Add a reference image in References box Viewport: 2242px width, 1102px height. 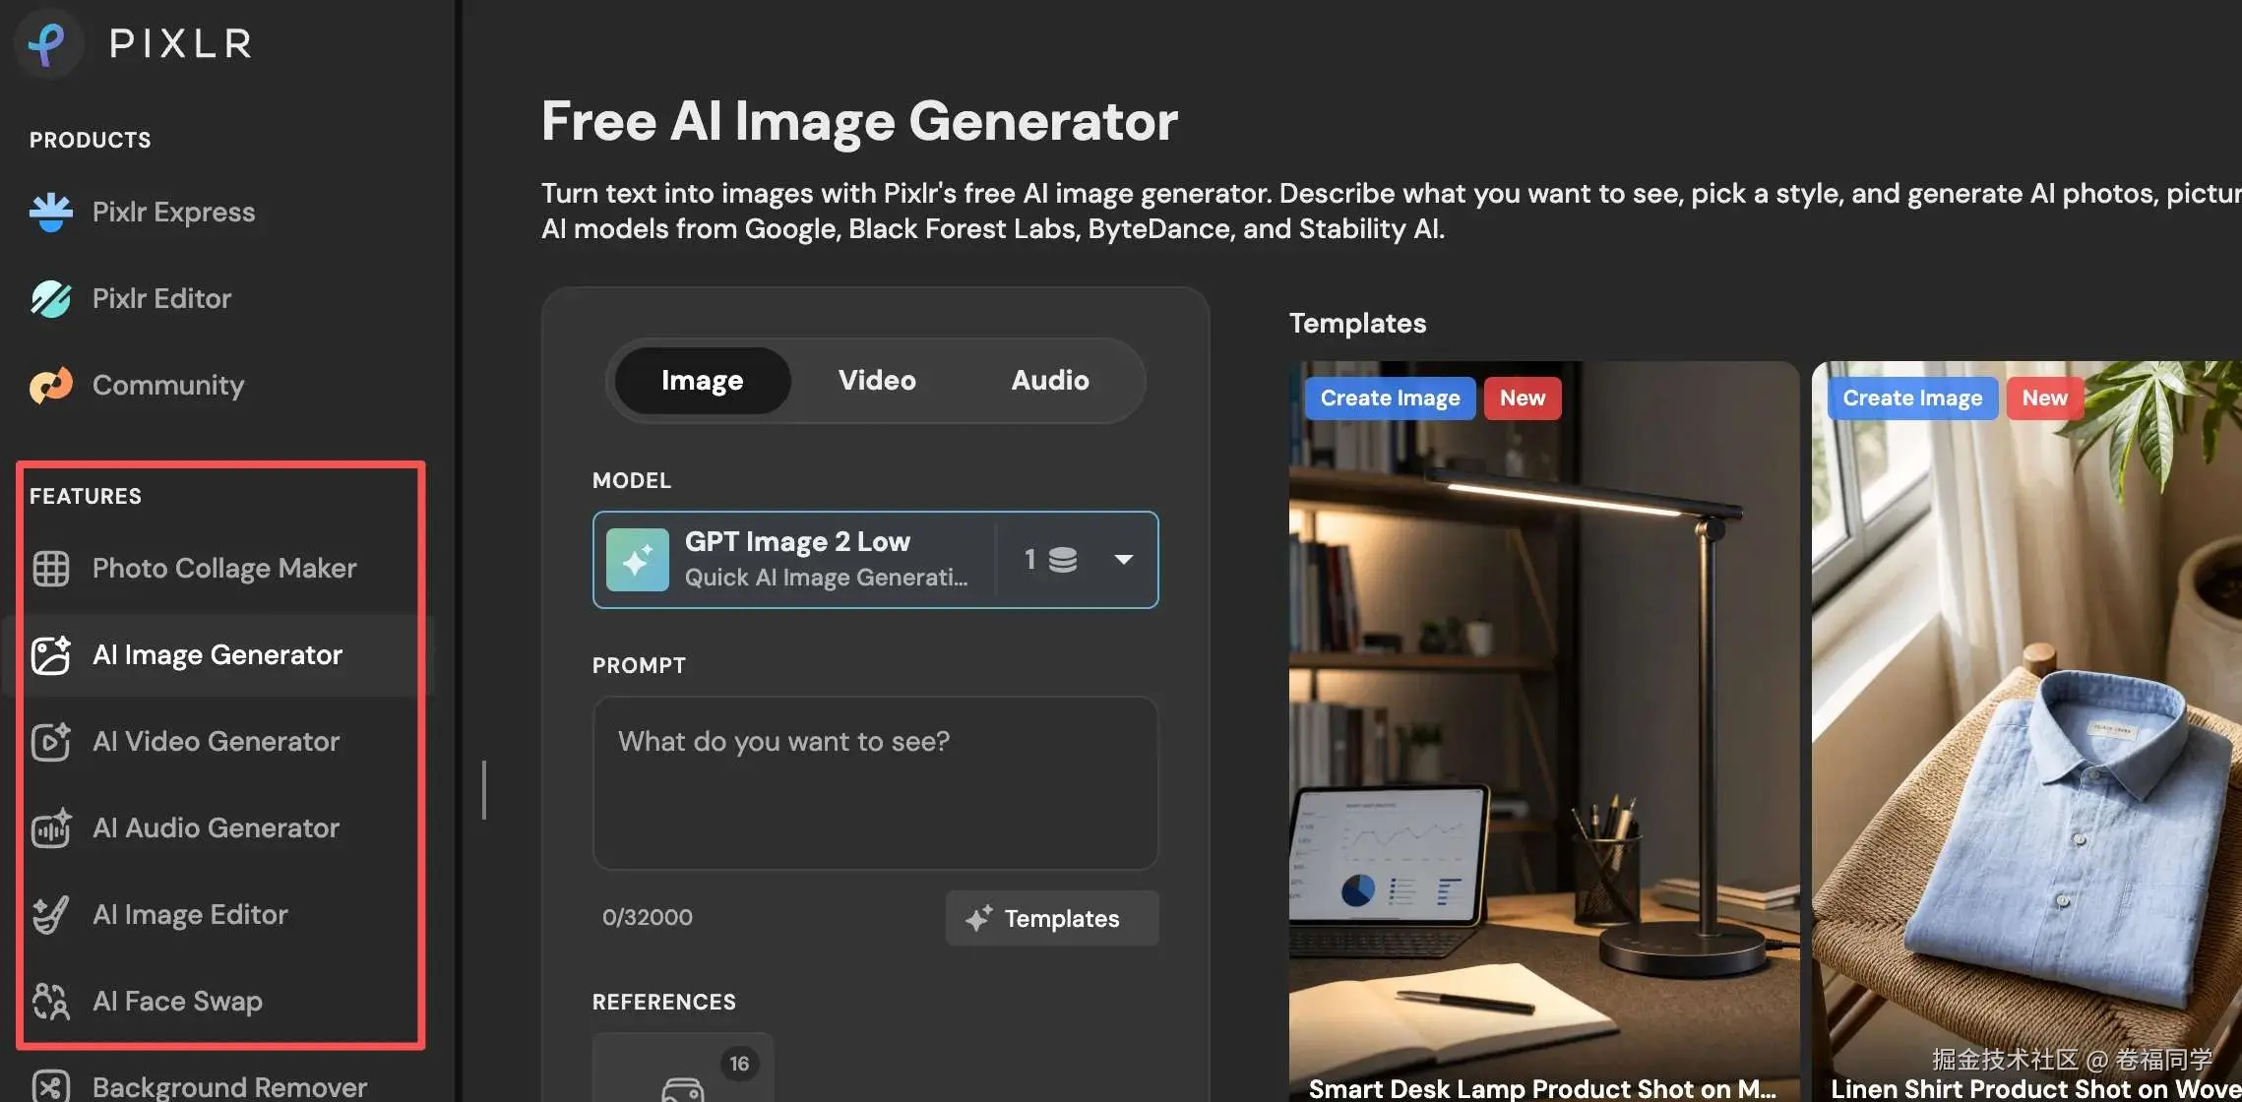point(683,1069)
